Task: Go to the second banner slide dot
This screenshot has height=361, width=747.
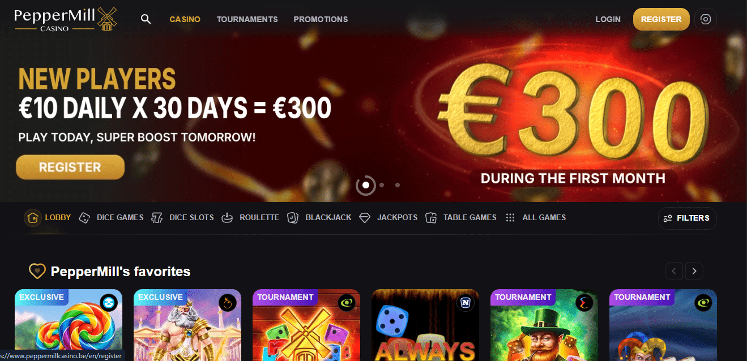Action: (x=382, y=185)
